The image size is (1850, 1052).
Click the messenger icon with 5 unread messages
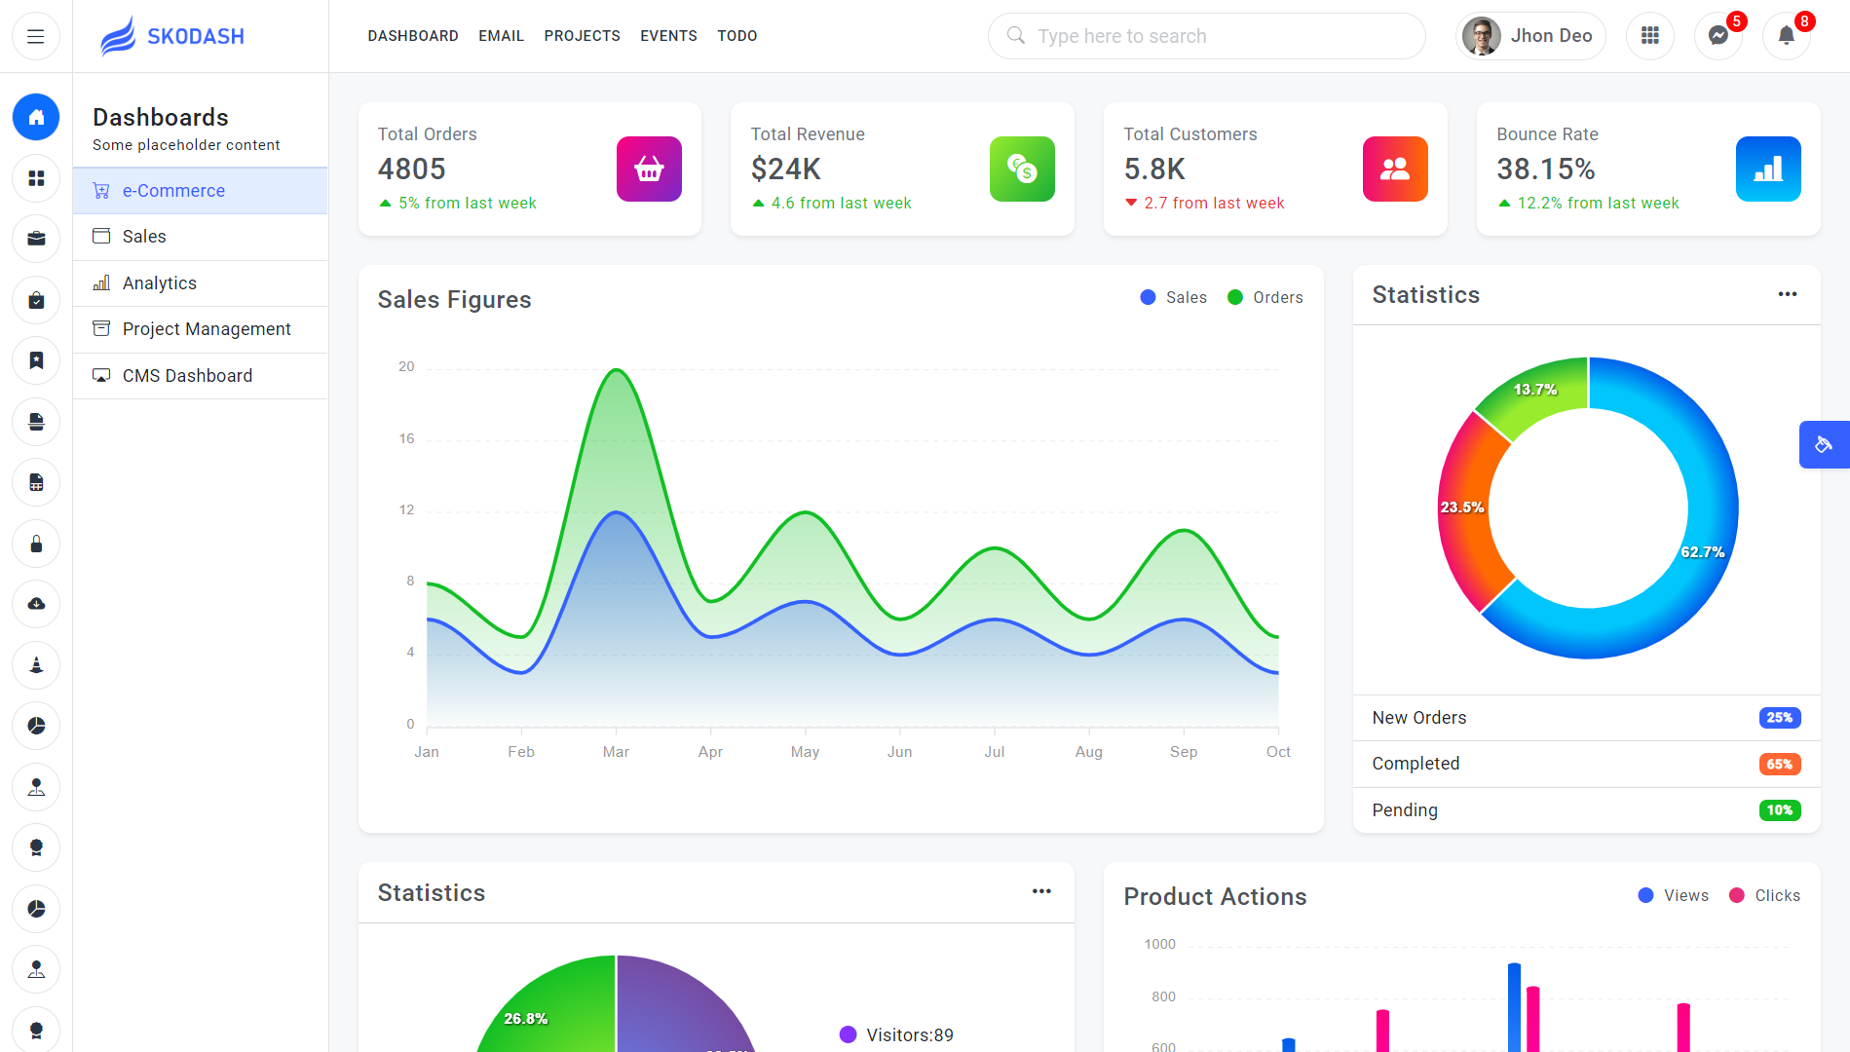click(1718, 35)
